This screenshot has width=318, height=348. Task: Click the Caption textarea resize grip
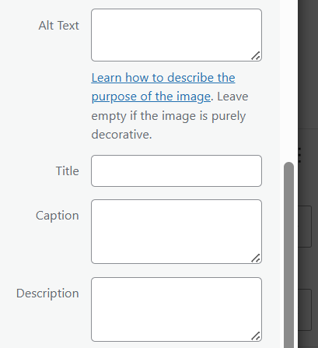pyautogui.click(x=256, y=258)
